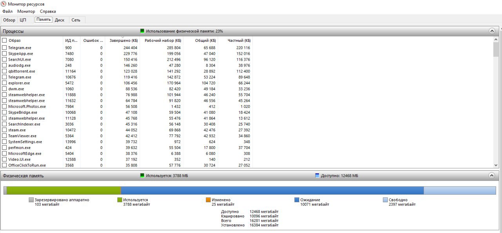The width and height of the screenshot is (502, 233).
Task: Click the light blue Свободно legend swatch
Action: pyautogui.click(x=385, y=200)
